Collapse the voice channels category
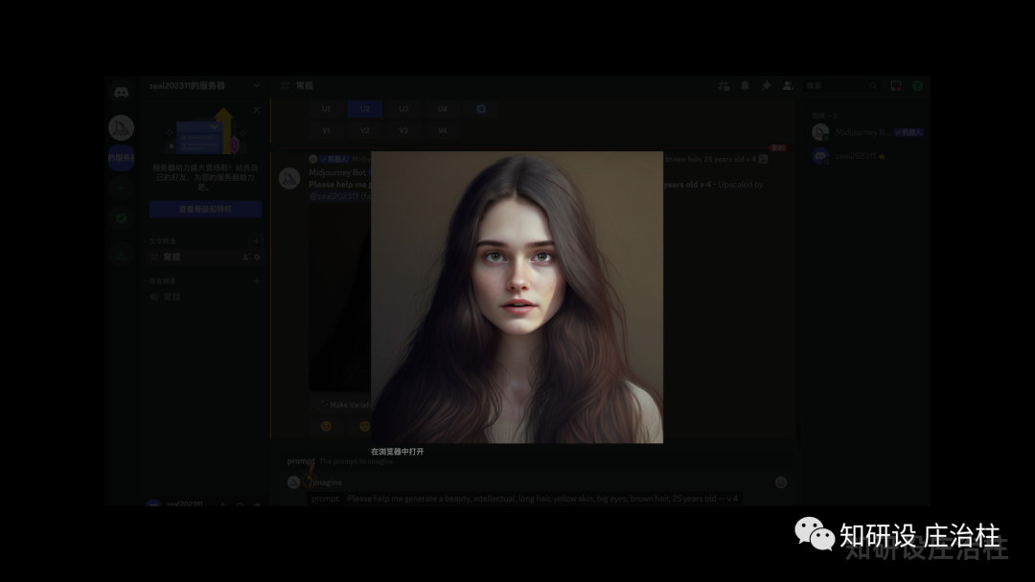Screen dimensions: 1035x582 (160, 281)
